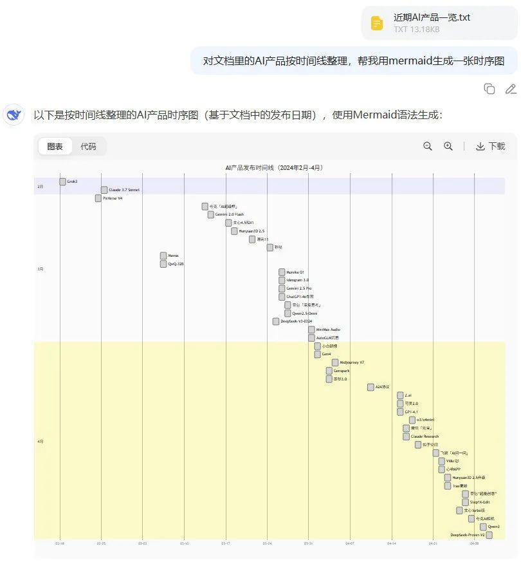
Task: Click the Qwen2.5-Omni milestone marker
Action: pyautogui.click(x=288, y=314)
